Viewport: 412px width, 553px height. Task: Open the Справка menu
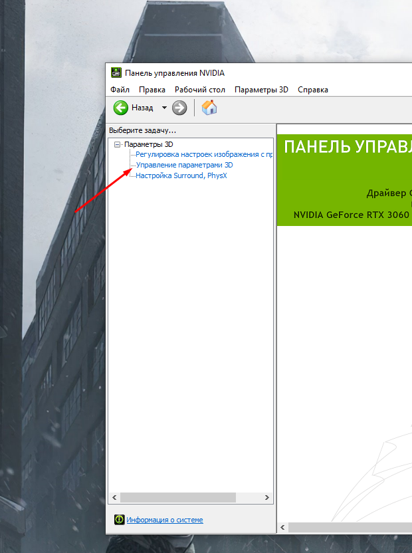313,90
